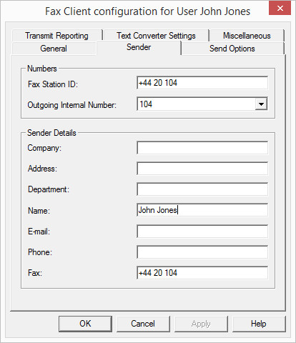Open the Outgoing Internal Number dropdown arrow

click(261, 104)
